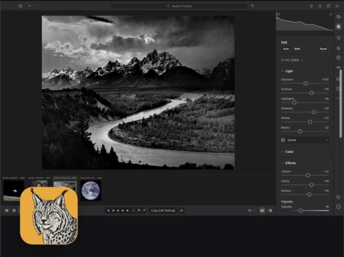Viewport: 344px width, 257px height.
Task: Select the Edit sliders panel icon
Action: tap(338, 27)
